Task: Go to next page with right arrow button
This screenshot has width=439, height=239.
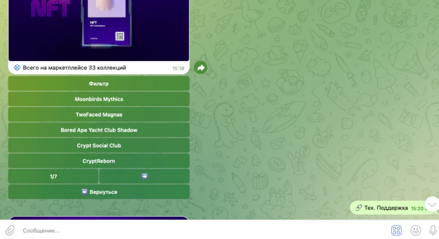Action: coord(145,176)
